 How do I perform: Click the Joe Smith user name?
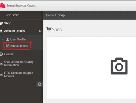click(13, 15)
